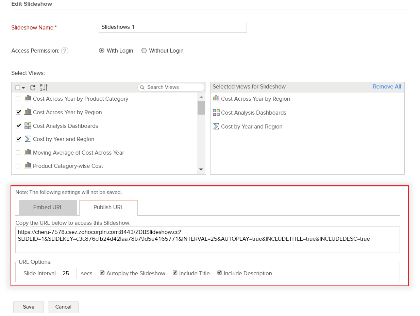Uncheck Cost Analysis Dashboards checkbox
This screenshot has width=420, height=316.
(x=18, y=126)
